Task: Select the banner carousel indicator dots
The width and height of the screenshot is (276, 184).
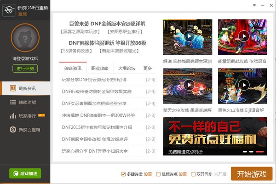Action: point(251,151)
